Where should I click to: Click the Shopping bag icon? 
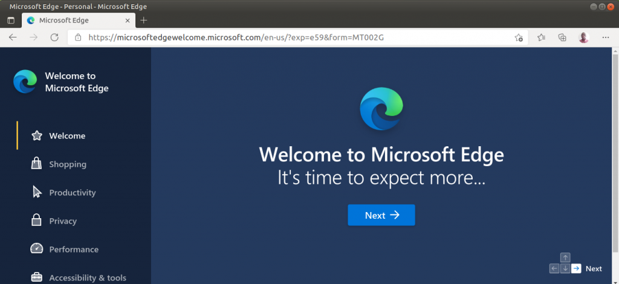point(36,163)
